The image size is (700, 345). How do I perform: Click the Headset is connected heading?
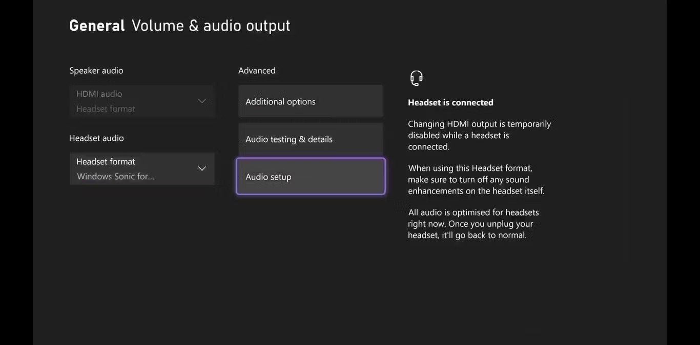click(x=450, y=102)
